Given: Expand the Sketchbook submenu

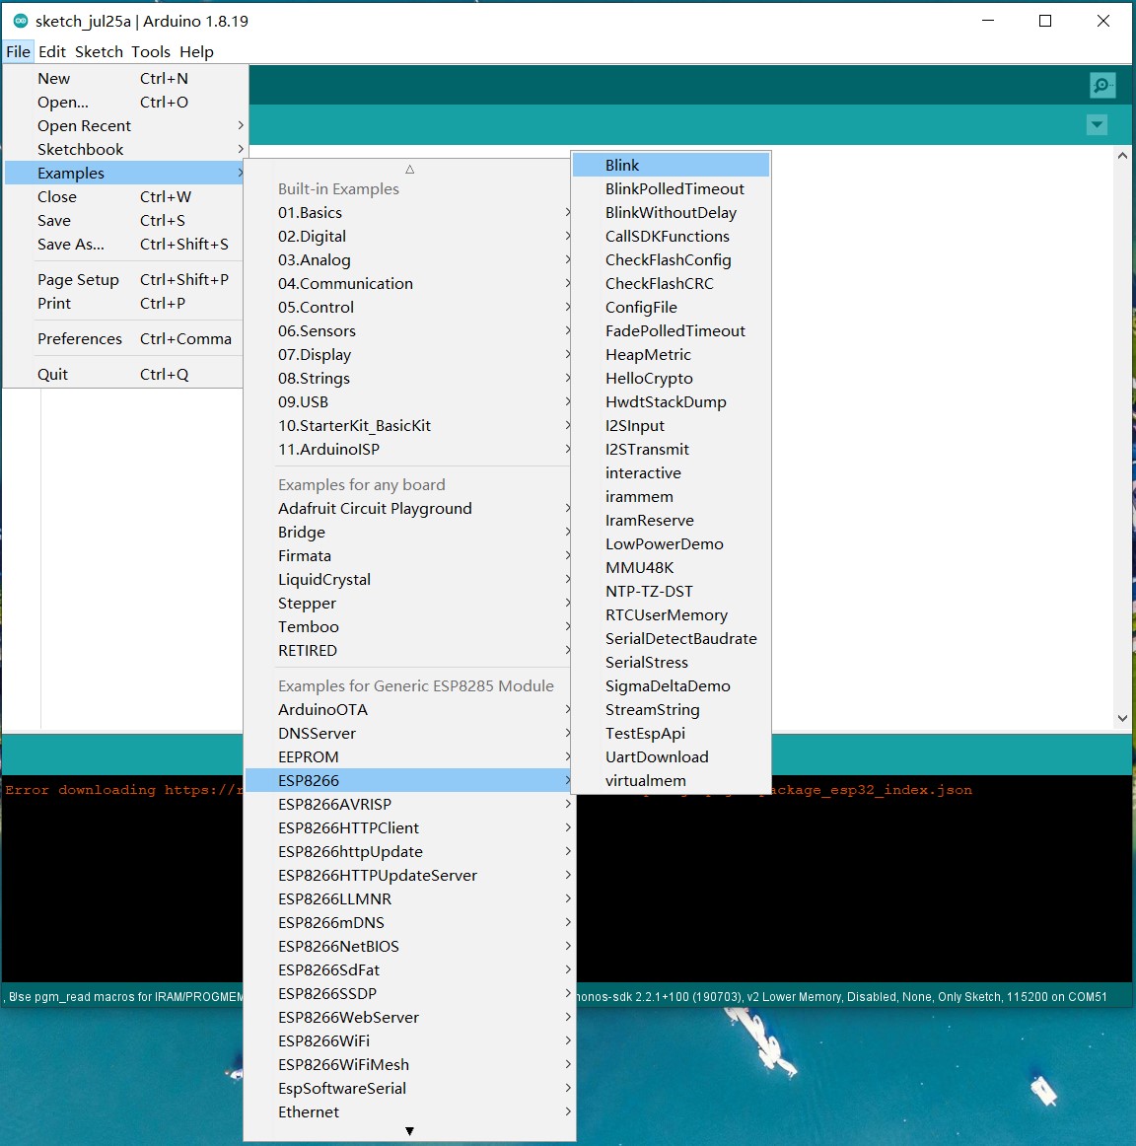Looking at the screenshot, I should (124, 149).
